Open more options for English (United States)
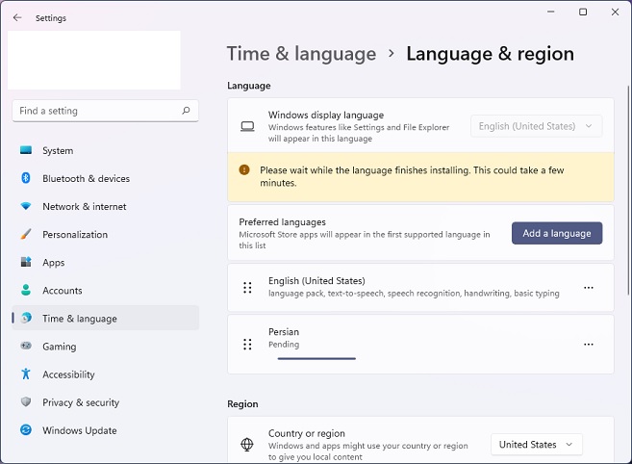The image size is (632, 464). [x=589, y=288]
